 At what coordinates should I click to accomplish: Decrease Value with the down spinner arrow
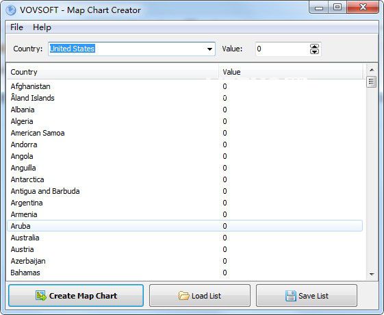(314, 51)
